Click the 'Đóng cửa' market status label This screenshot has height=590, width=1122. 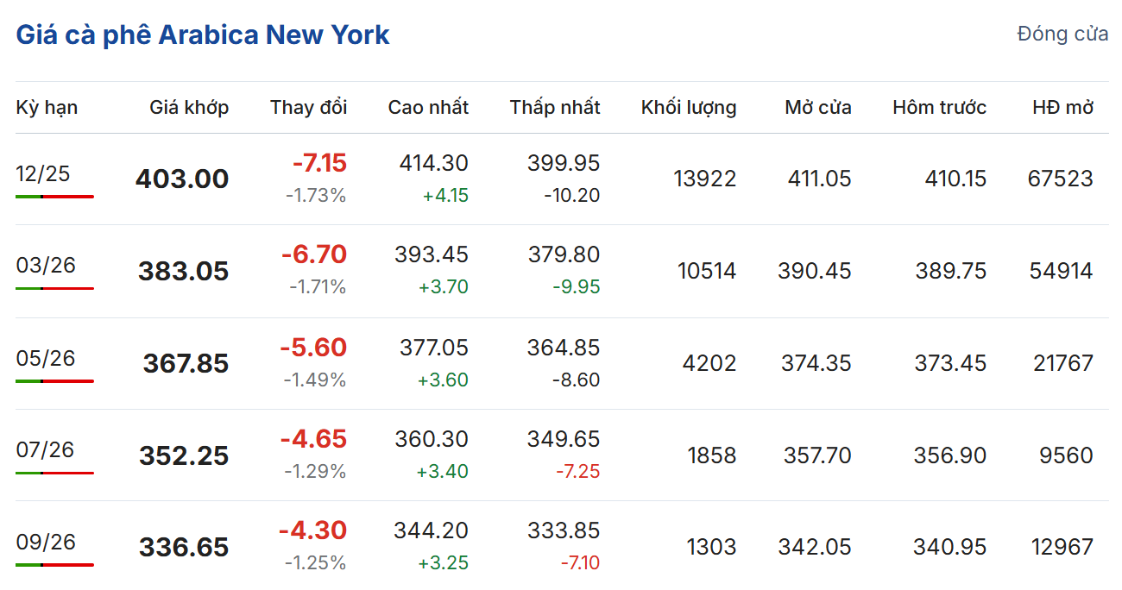[1062, 35]
